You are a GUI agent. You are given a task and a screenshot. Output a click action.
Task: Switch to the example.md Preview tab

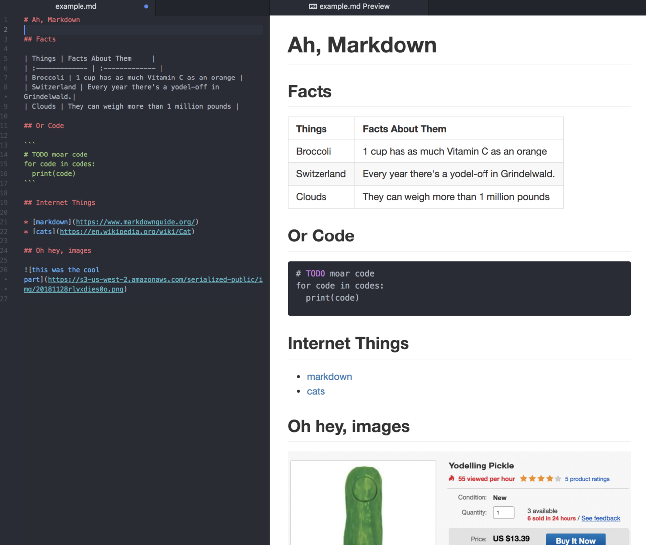click(x=349, y=7)
